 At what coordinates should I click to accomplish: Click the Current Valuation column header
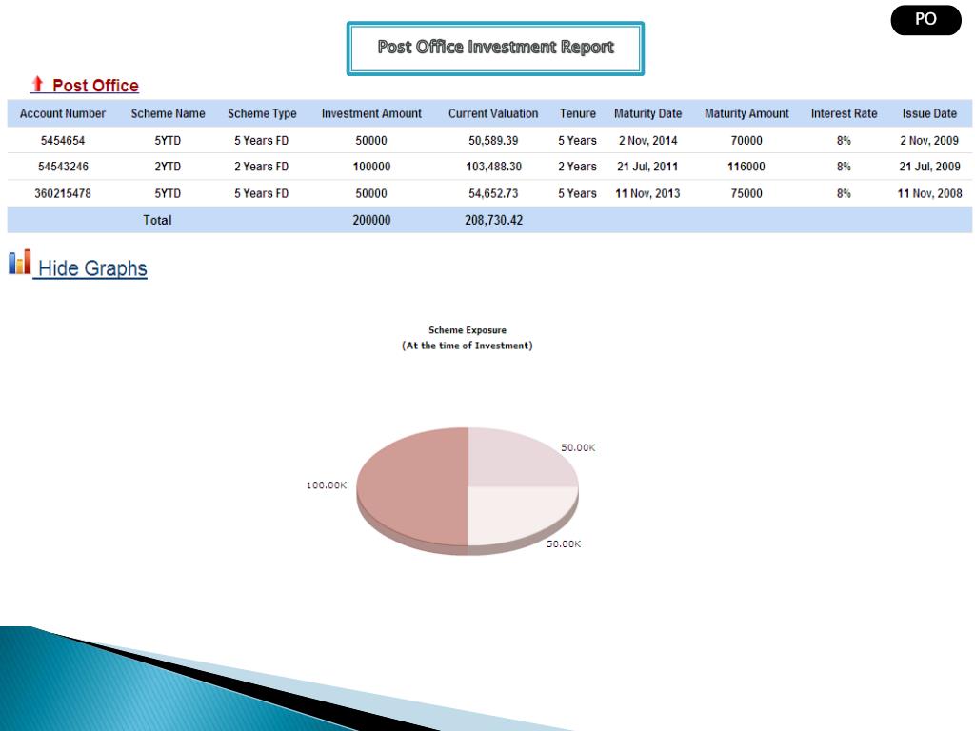[493, 114]
